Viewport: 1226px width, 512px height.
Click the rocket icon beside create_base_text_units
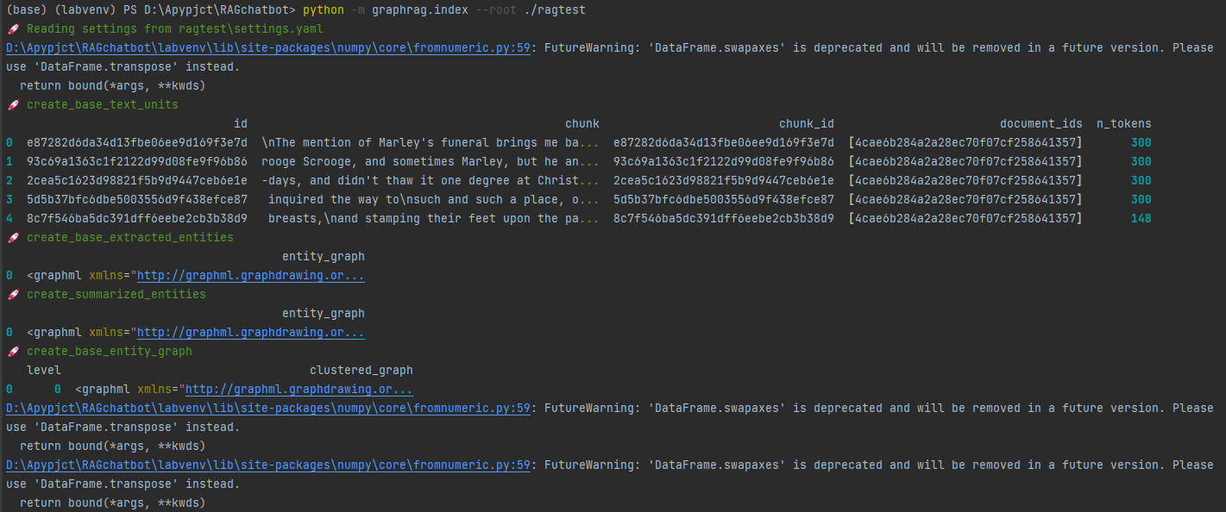(13, 105)
